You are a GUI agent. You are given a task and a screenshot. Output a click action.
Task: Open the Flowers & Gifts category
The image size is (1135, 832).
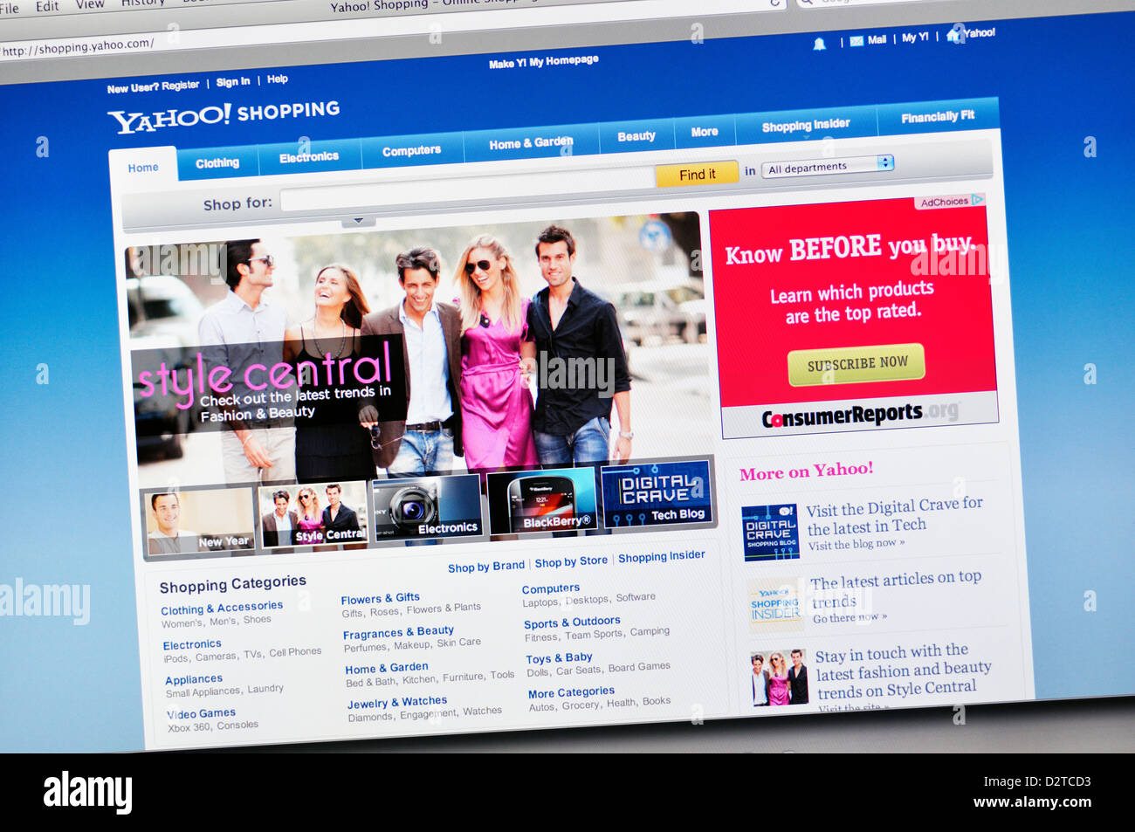[380, 599]
